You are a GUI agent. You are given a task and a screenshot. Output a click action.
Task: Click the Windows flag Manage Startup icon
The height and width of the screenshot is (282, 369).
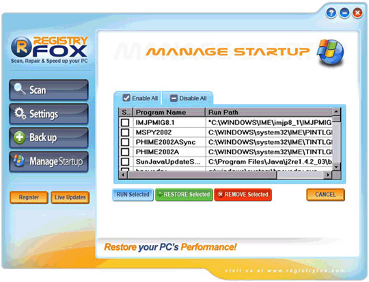coord(19,161)
